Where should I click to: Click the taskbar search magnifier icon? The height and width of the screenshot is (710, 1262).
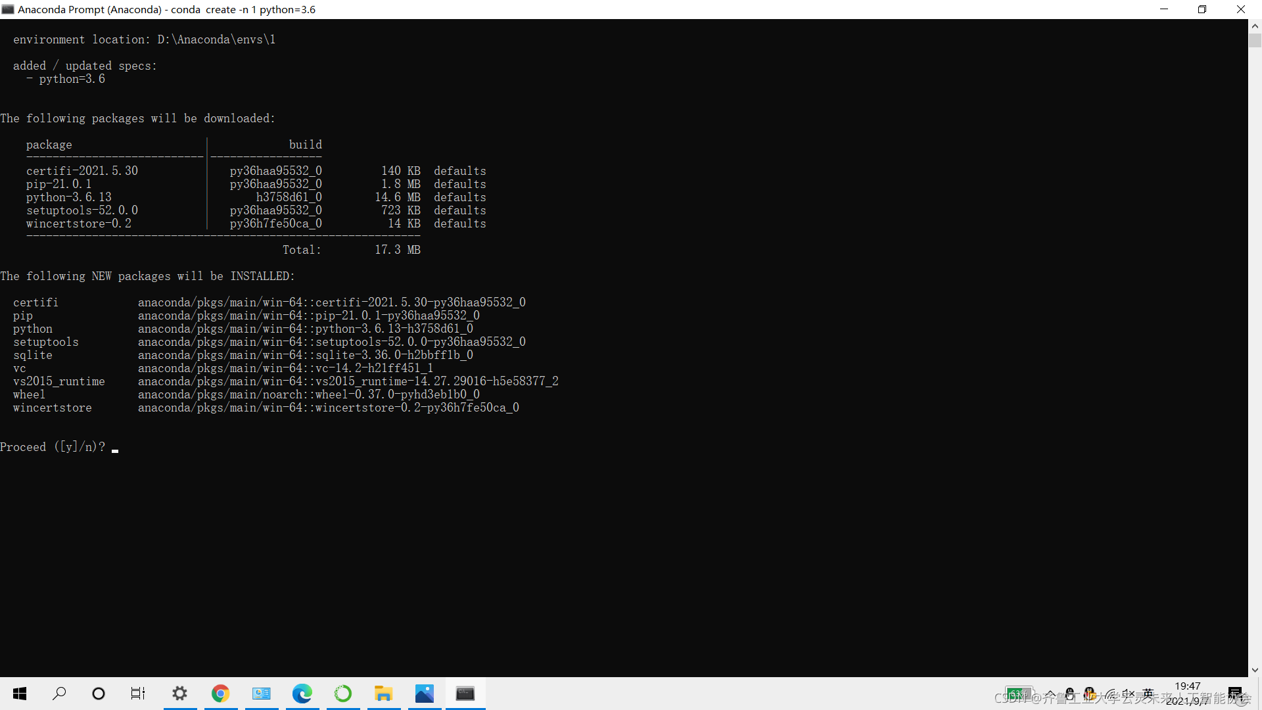pos(59,694)
